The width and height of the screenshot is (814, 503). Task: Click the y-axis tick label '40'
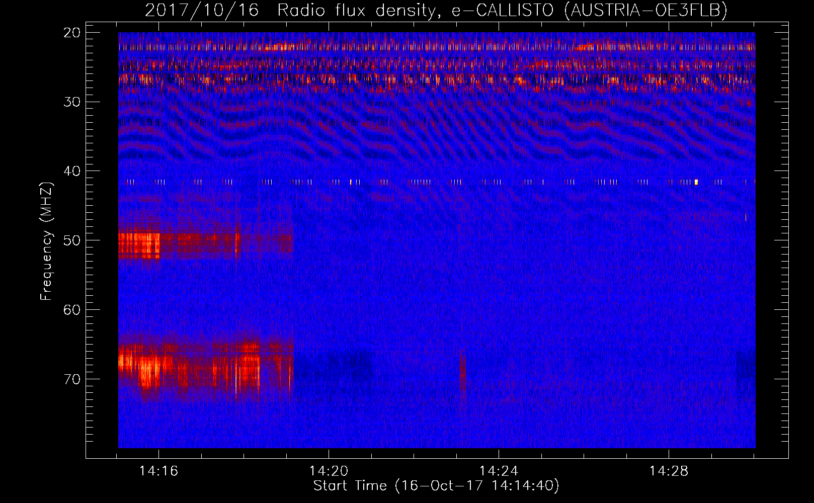(72, 171)
